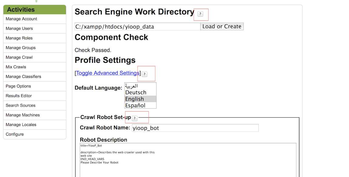
Task: Open Manage Account from the Activities sidebar
Action: [x=21, y=19]
